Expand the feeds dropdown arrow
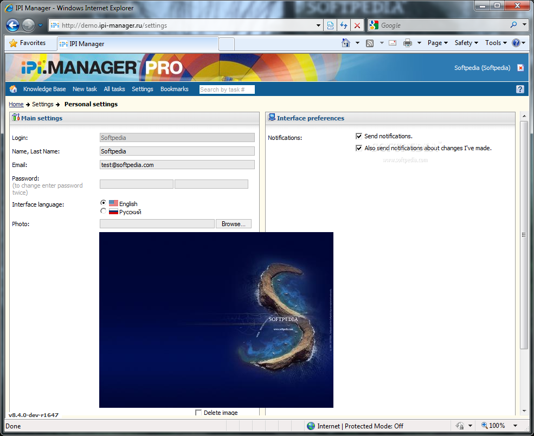534x436 pixels. point(382,43)
